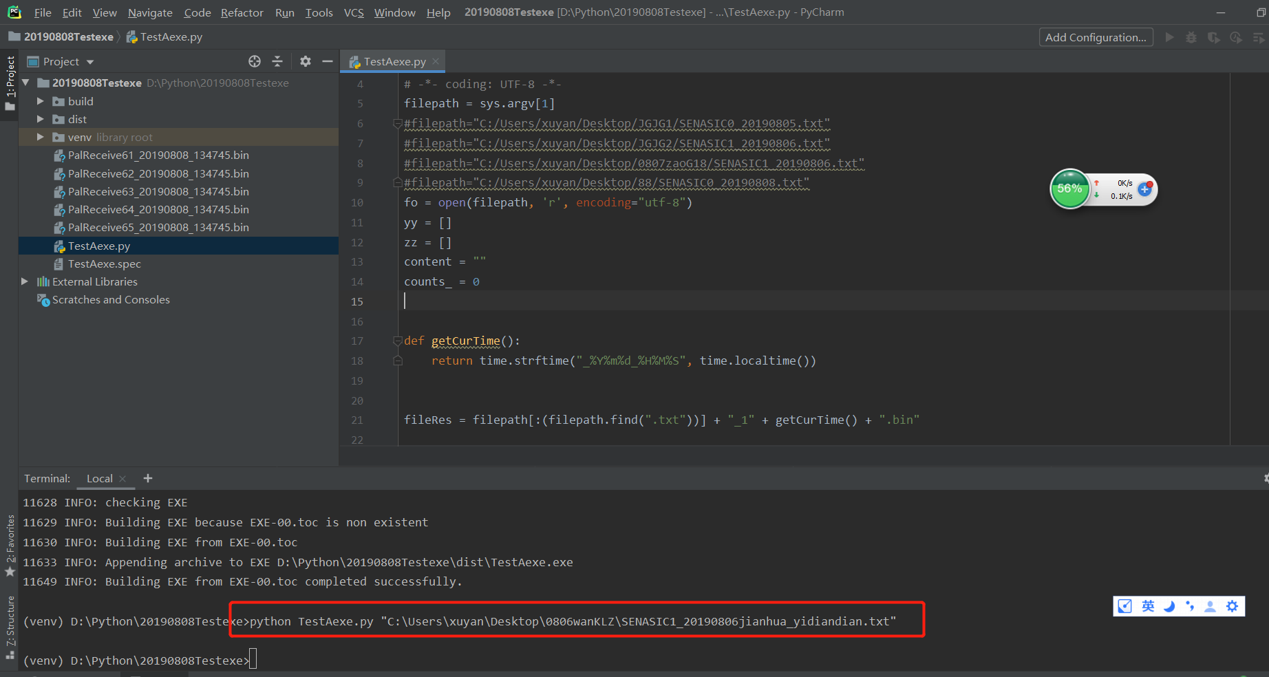Add a new terminal session tab
1269x677 pixels.
pyautogui.click(x=148, y=478)
